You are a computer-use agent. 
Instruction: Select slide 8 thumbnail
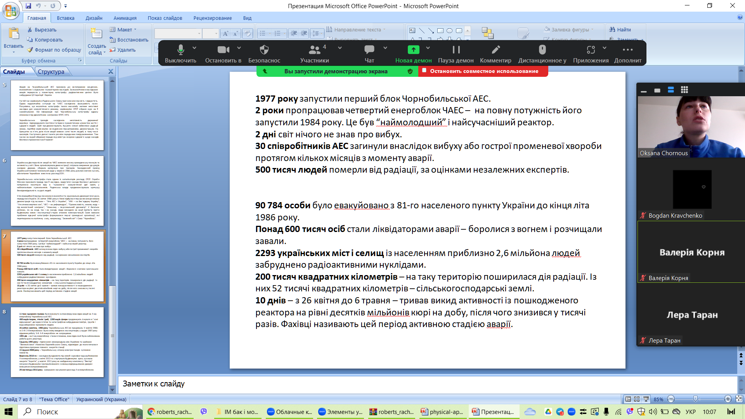tap(57, 342)
